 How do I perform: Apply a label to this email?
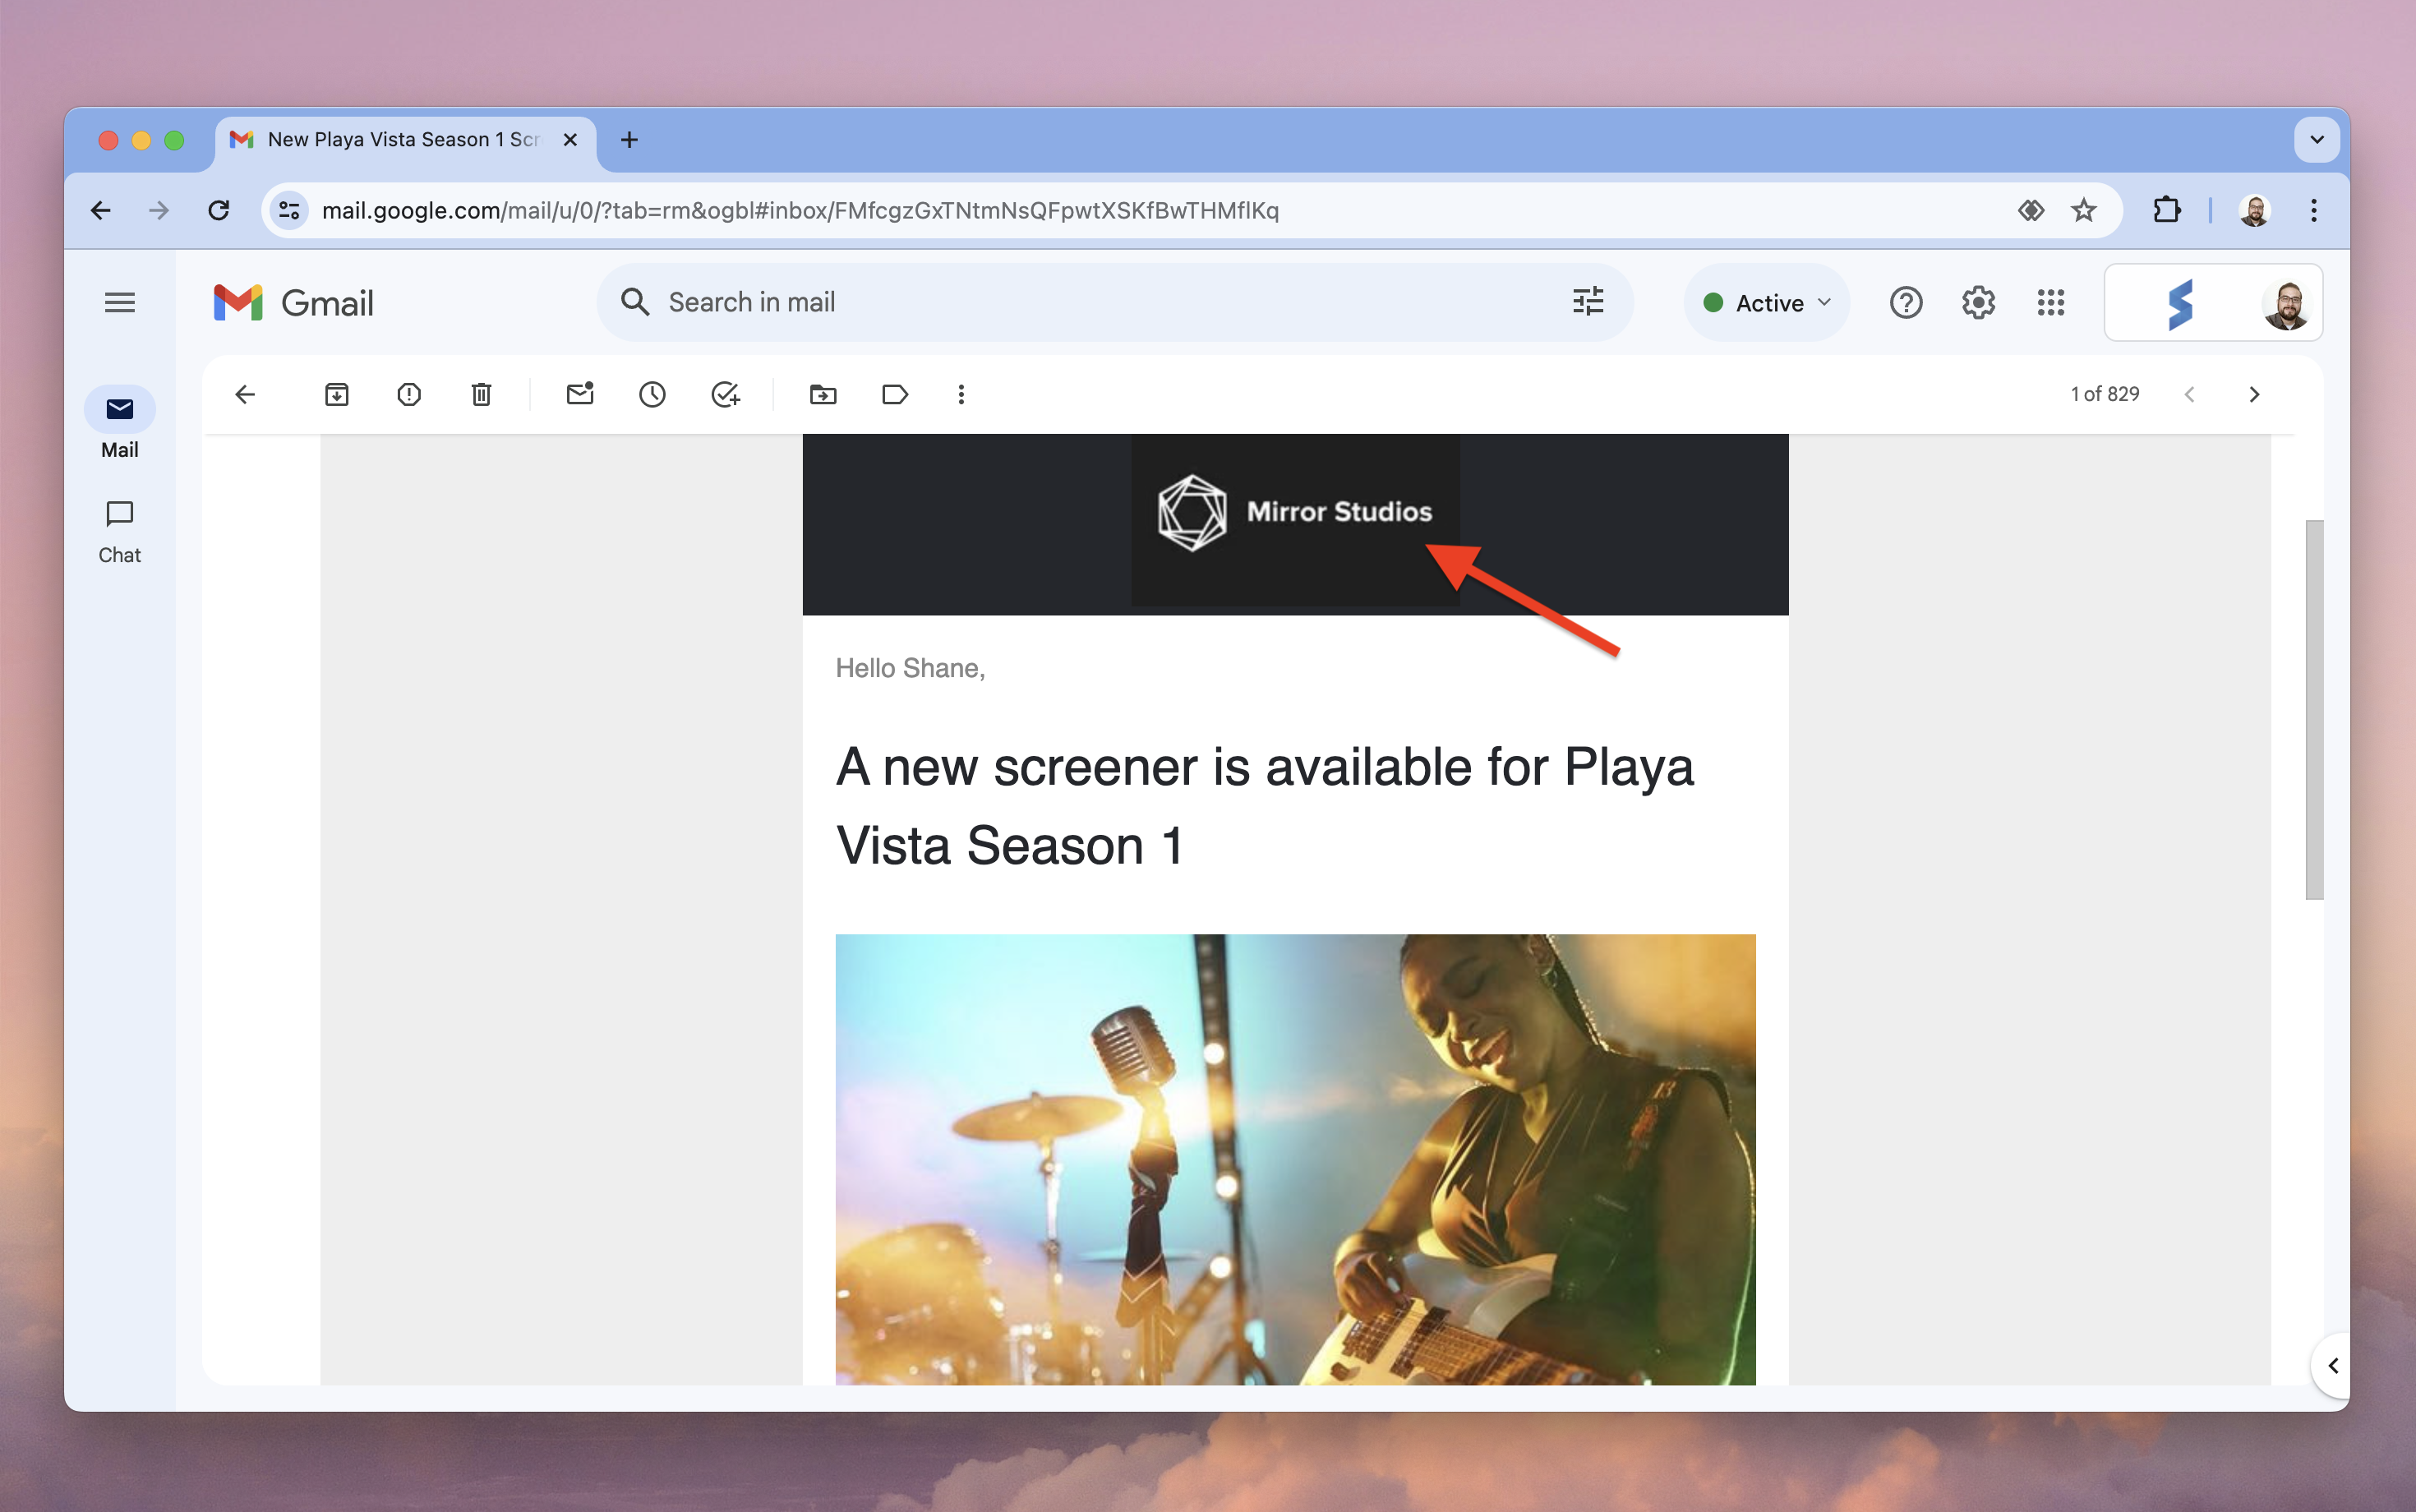tap(894, 394)
